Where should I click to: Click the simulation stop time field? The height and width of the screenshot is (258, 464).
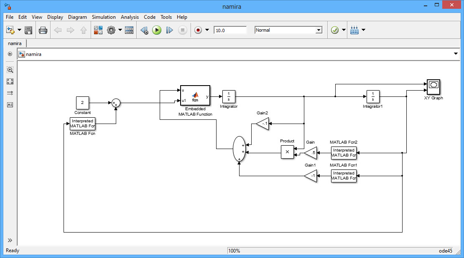coord(230,30)
